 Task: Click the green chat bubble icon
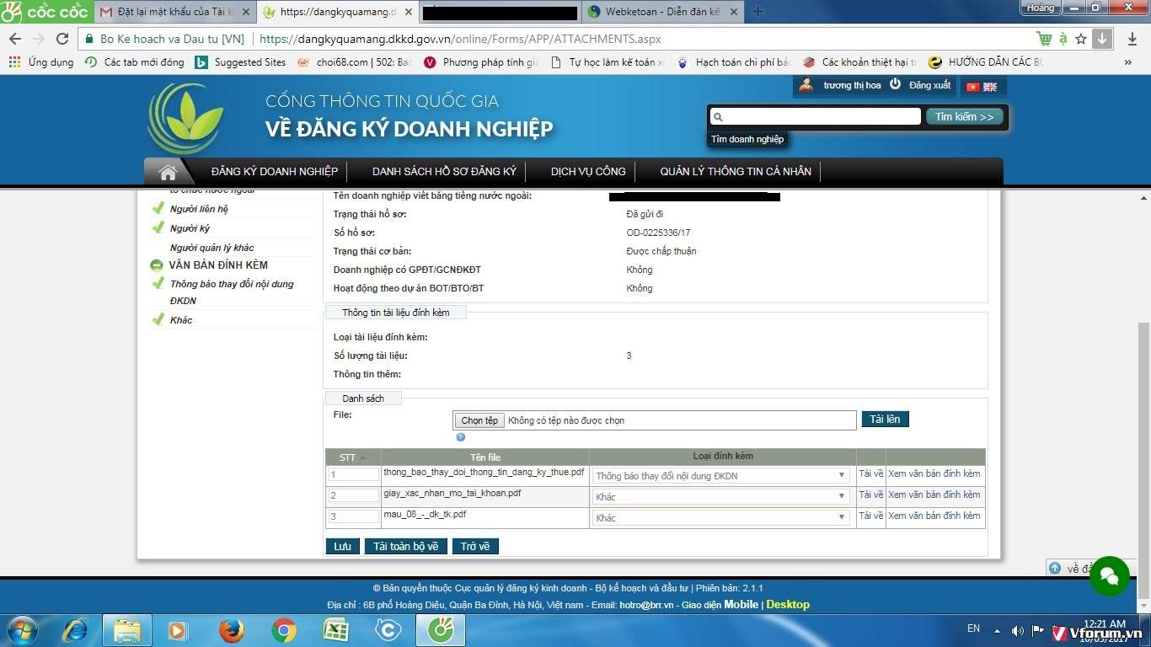1109,576
